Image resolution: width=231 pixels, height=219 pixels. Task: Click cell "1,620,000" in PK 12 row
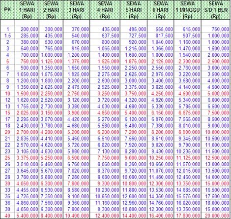click(27, 100)
